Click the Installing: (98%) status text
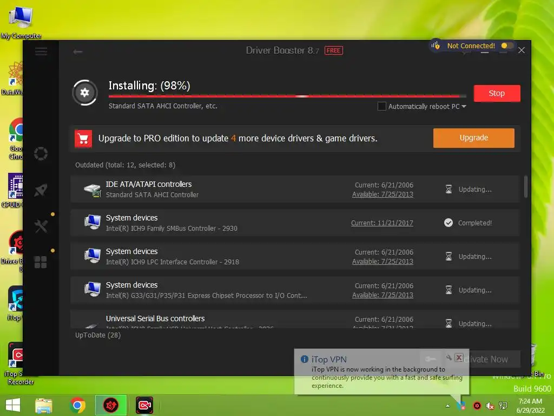 pyautogui.click(x=149, y=86)
